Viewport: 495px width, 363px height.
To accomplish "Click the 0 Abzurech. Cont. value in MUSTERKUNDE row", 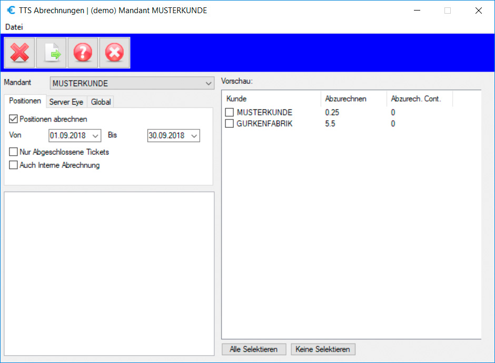I will pyautogui.click(x=393, y=112).
